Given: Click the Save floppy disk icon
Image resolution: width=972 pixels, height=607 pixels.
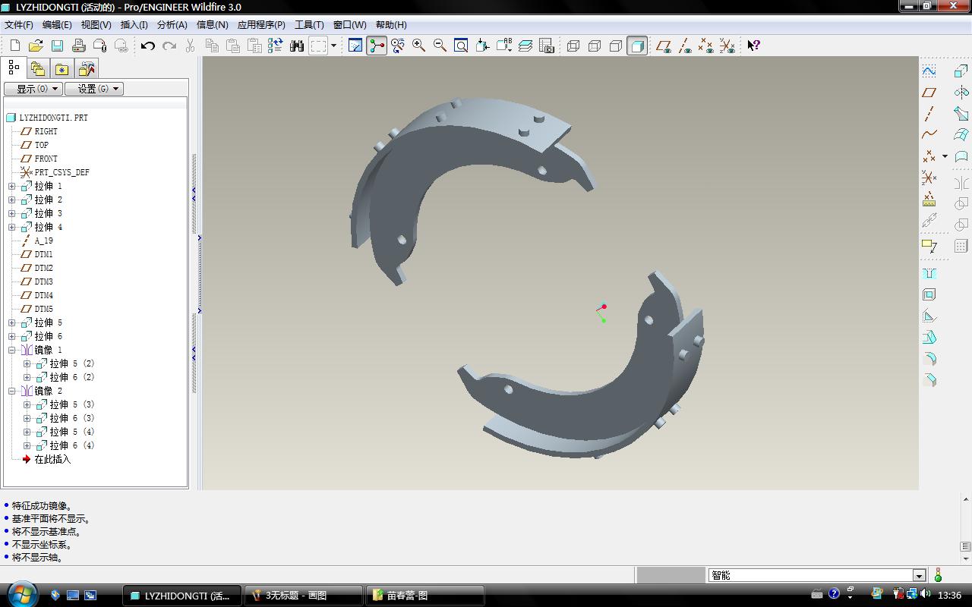Looking at the screenshot, I should pos(57,46).
